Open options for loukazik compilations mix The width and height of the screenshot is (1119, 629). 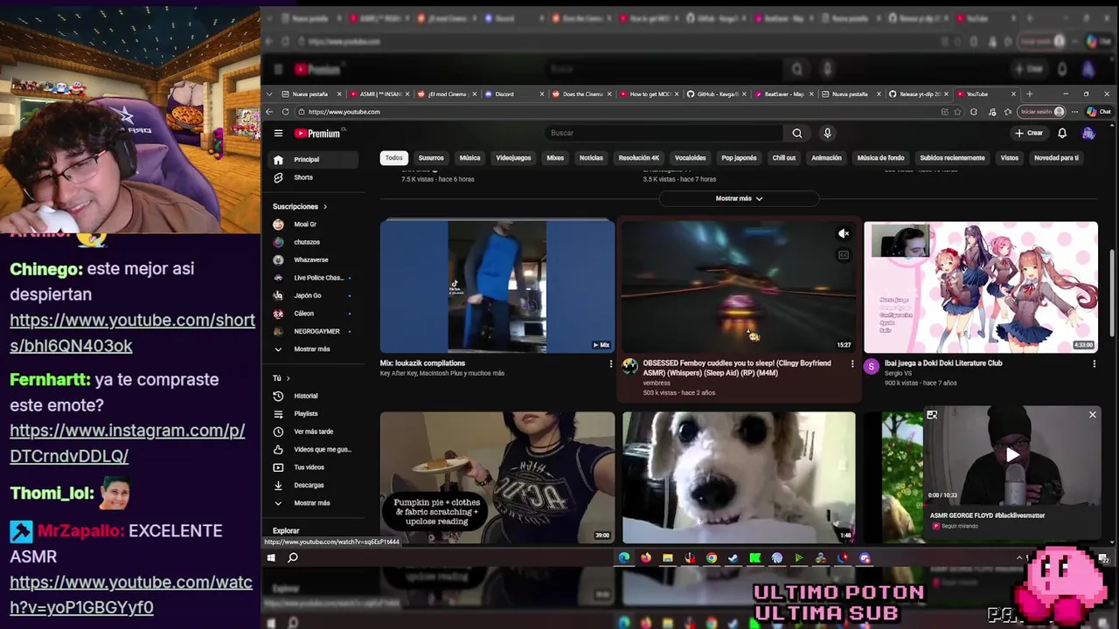611,363
